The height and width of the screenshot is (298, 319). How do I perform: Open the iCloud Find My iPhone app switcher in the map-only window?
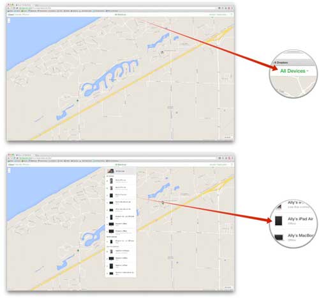[19, 15]
